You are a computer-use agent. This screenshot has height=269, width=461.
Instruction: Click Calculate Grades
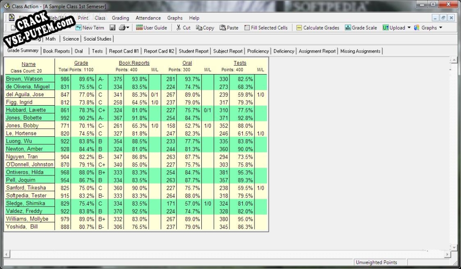(318, 28)
